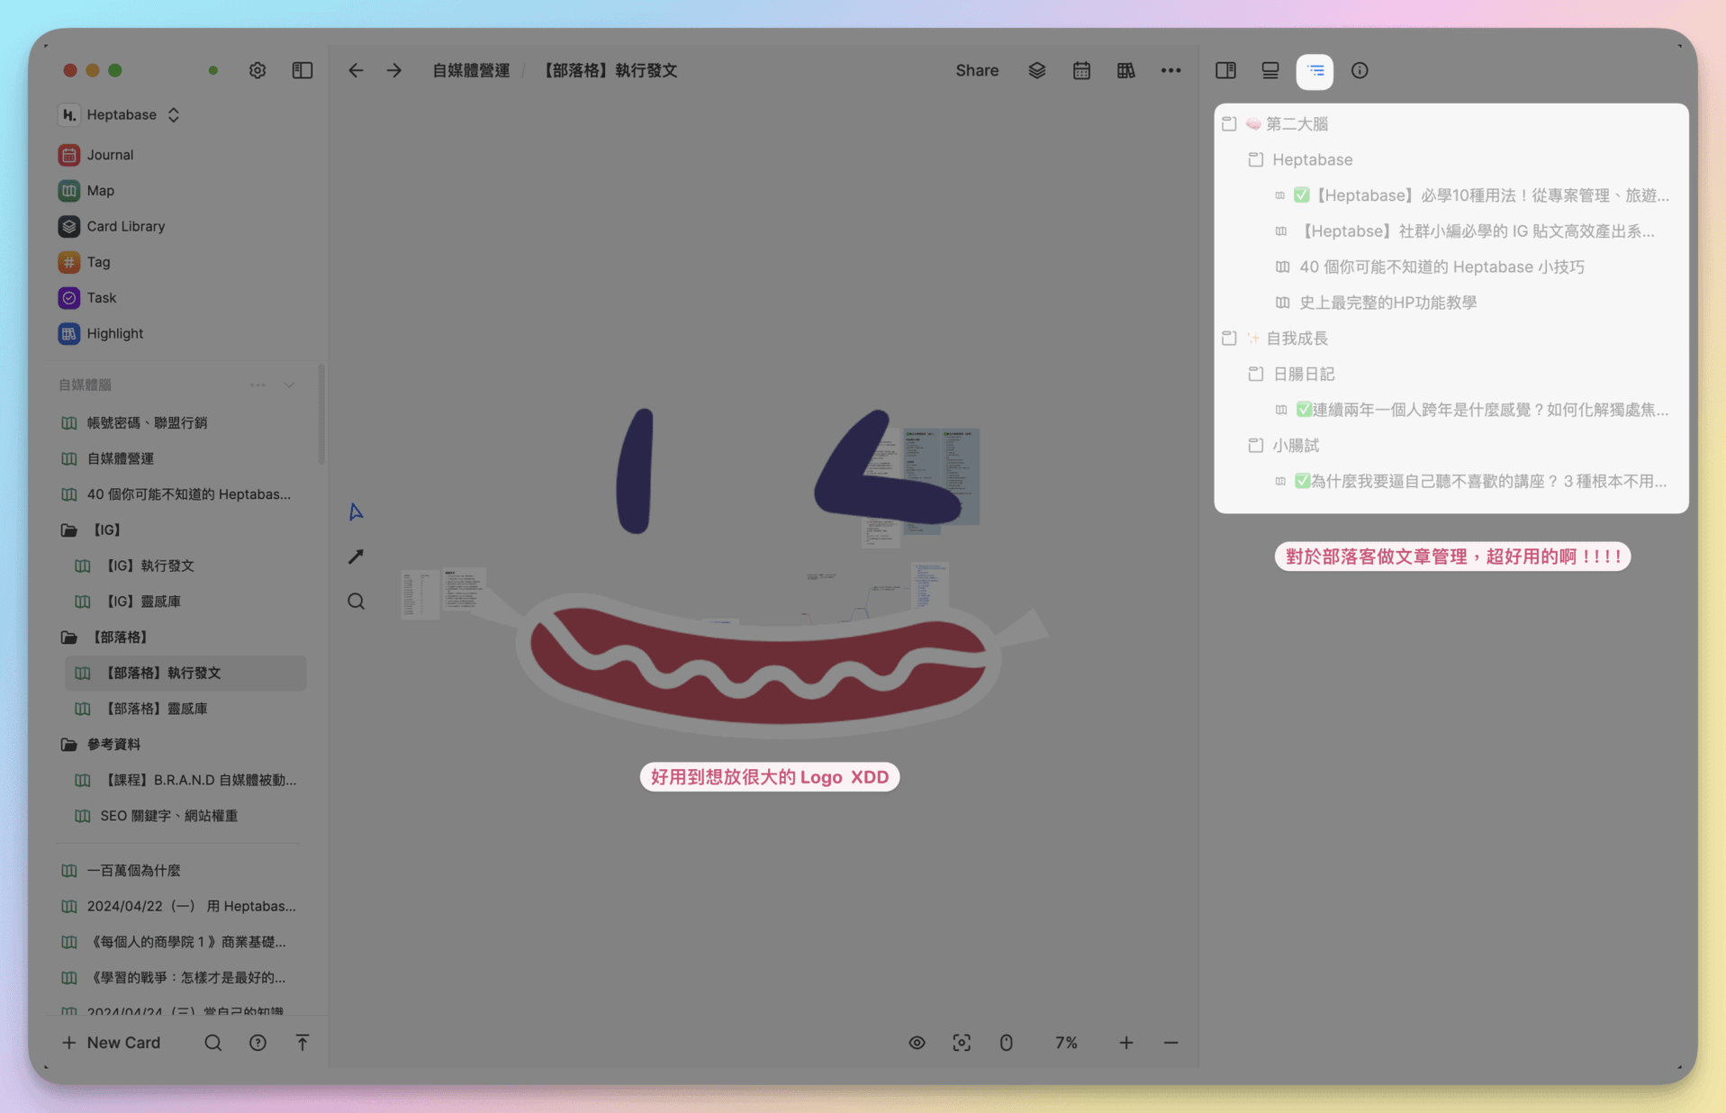
Task: Open the canvas search magnifier tool
Action: pos(357,602)
